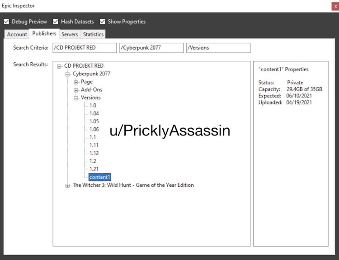Select version 1.04 in the tree
The width and height of the screenshot is (339, 260).
[x=94, y=114]
